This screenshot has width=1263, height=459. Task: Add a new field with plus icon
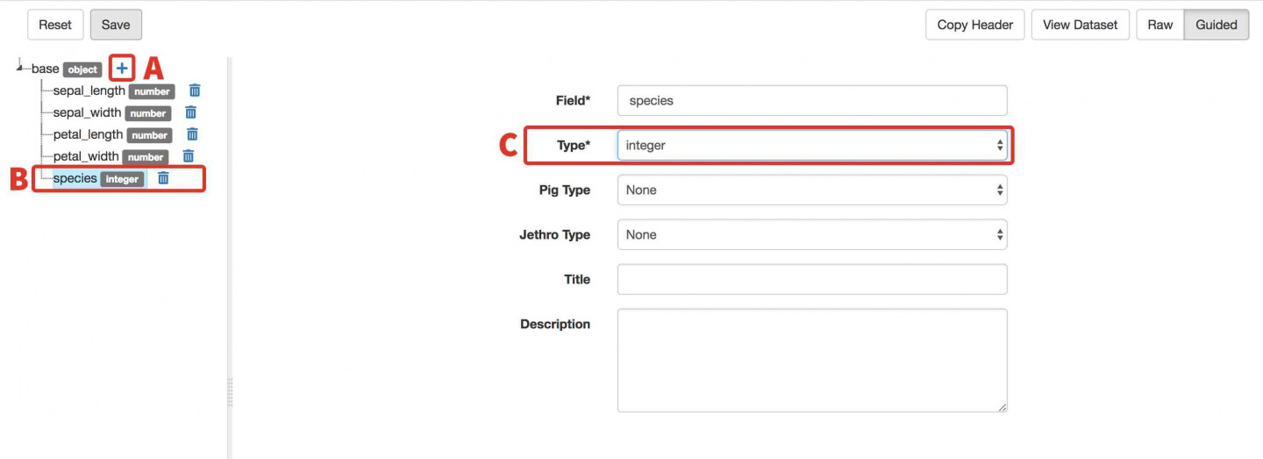click(122, 68)
